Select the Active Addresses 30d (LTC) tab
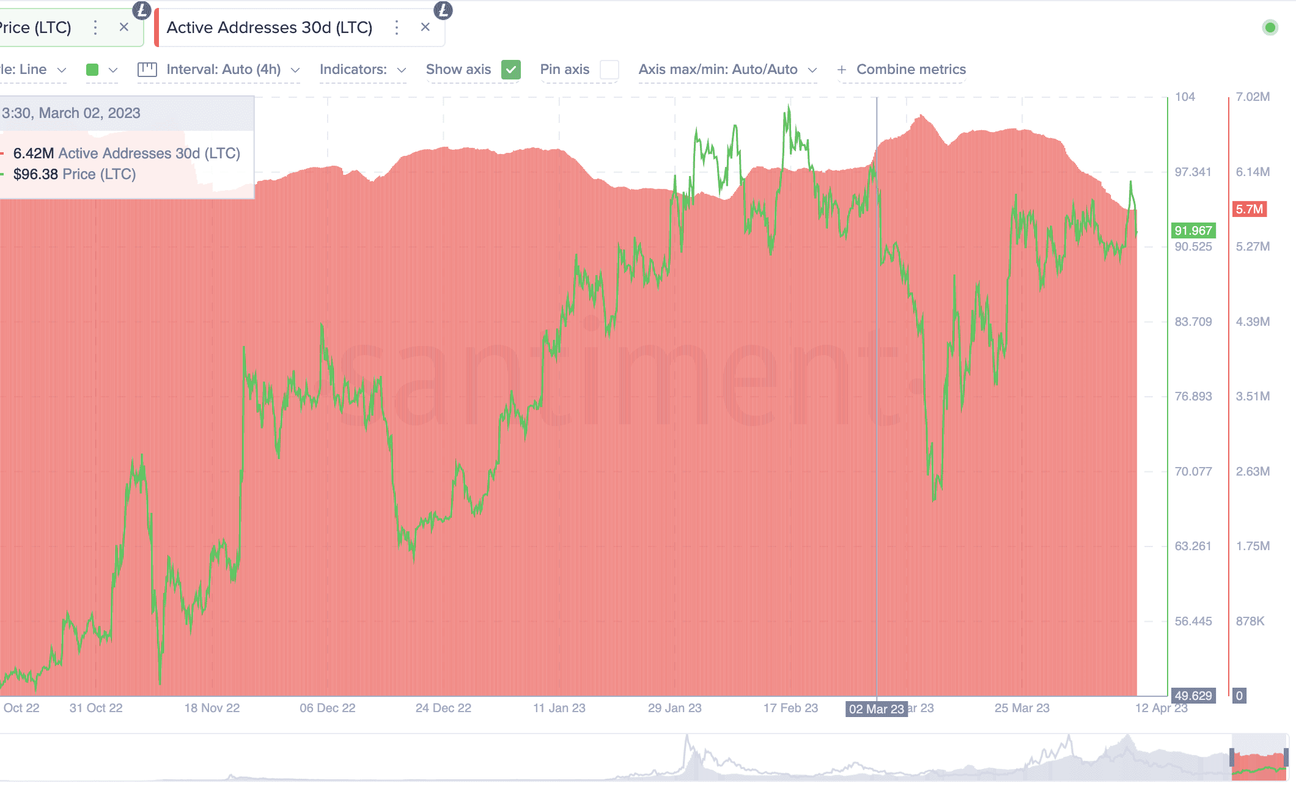 [269, 28]
